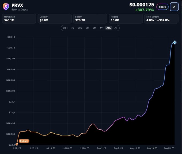Switch to the 3M time range
Viewport: 182px width, 154px height.
pos(88,28)
